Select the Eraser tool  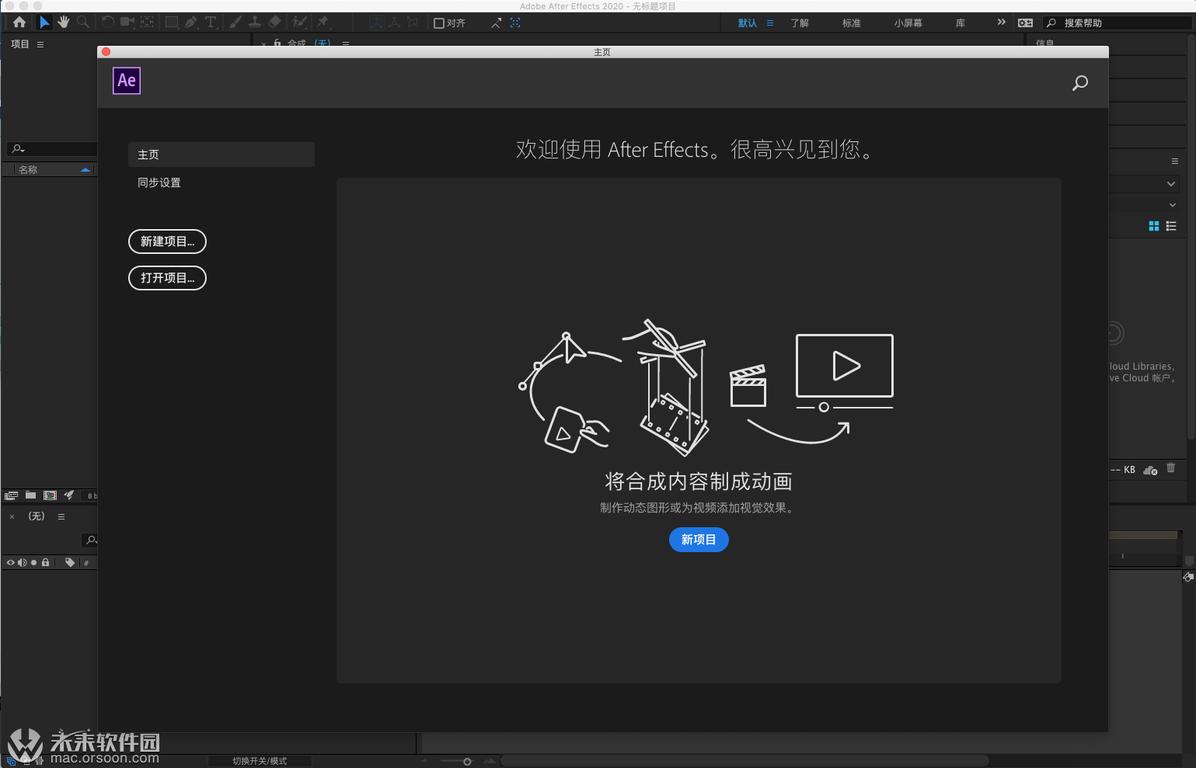274,23
